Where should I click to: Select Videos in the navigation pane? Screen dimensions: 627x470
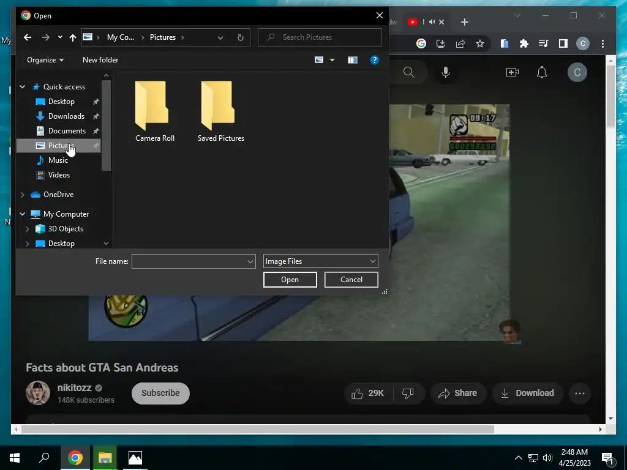[x=59, y=175]
